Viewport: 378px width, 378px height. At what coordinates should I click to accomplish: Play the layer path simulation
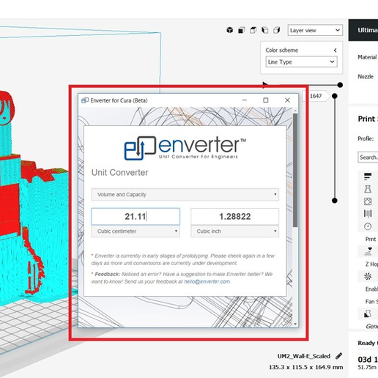tap(265, 84)
